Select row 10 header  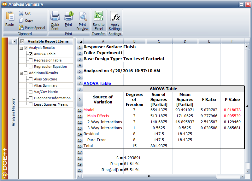pyautogui.click(x=80, y=110)
